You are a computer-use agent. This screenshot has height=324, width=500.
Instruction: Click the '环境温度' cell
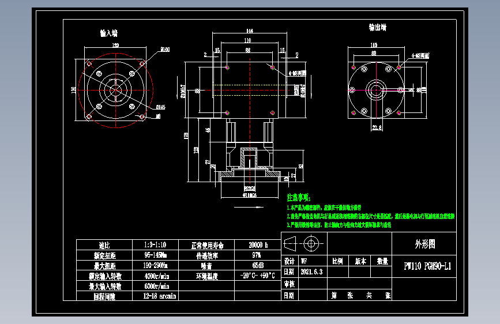207,276
